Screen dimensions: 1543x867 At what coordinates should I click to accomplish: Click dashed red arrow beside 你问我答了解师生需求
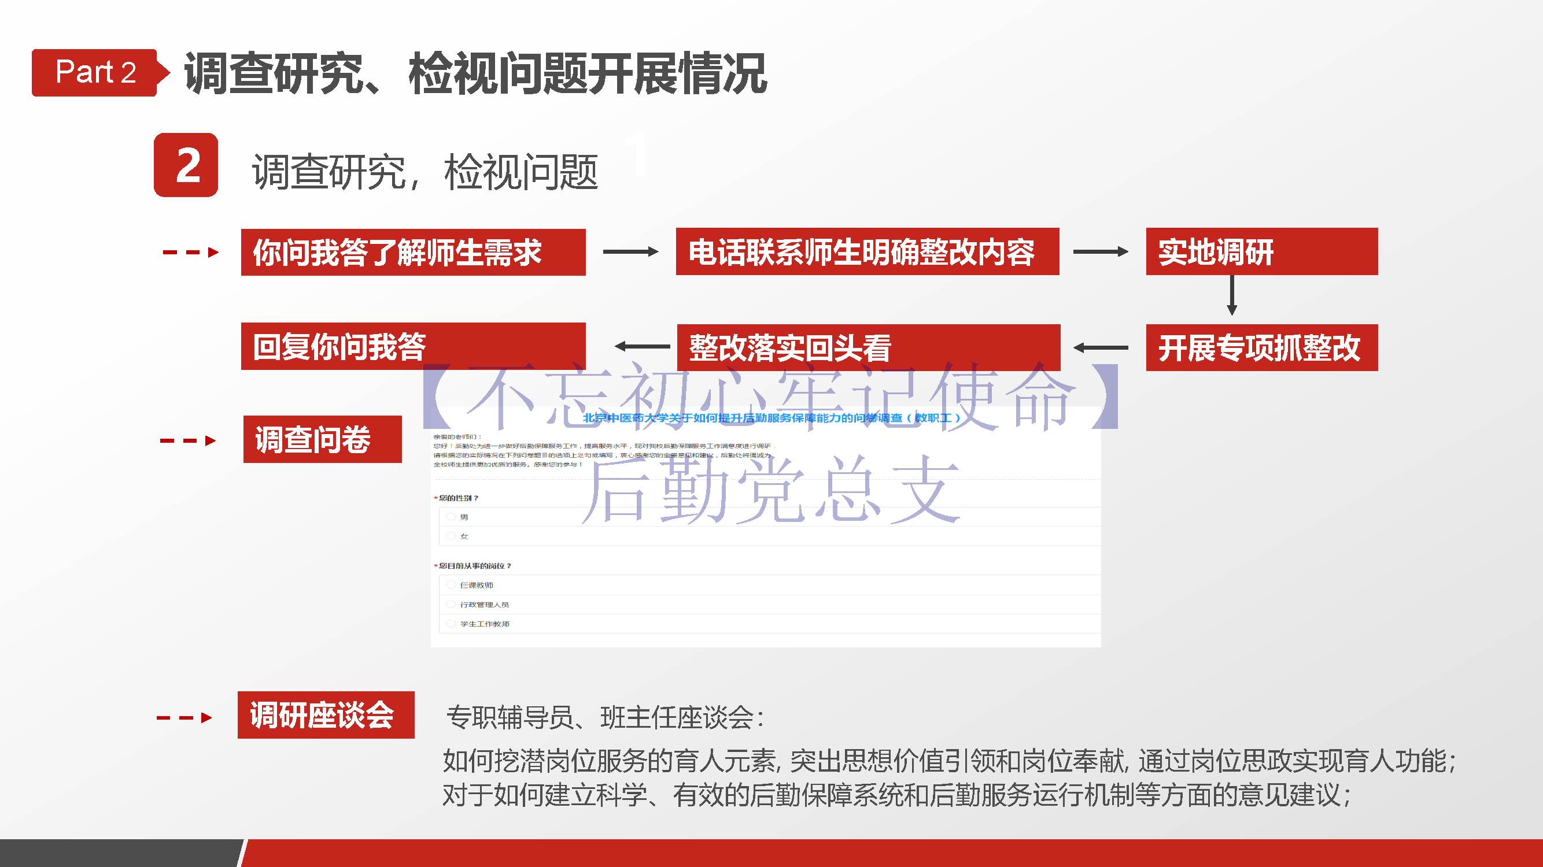[x=190, y=252]
